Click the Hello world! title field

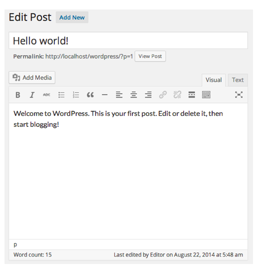pos(128,41)
